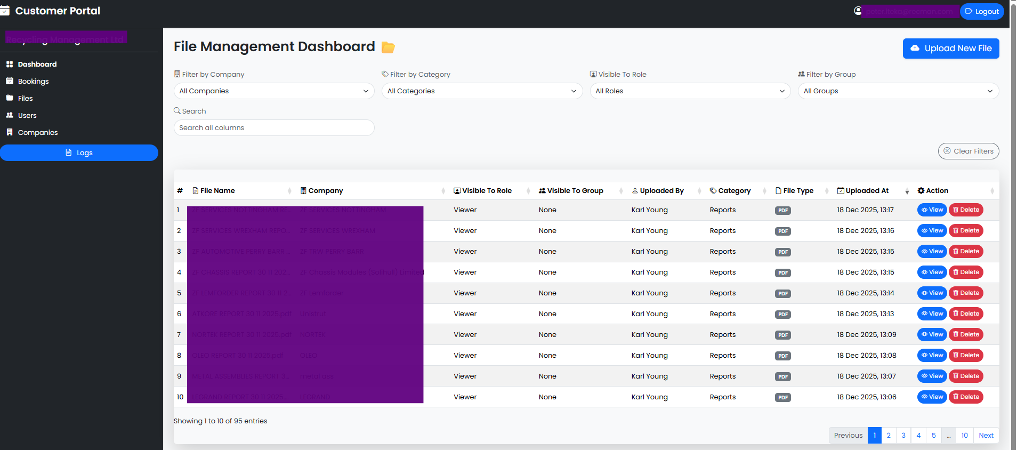Expand the All Categories dropdown
The width and height of the screenshot is (1017, 450).
(482, 91)
